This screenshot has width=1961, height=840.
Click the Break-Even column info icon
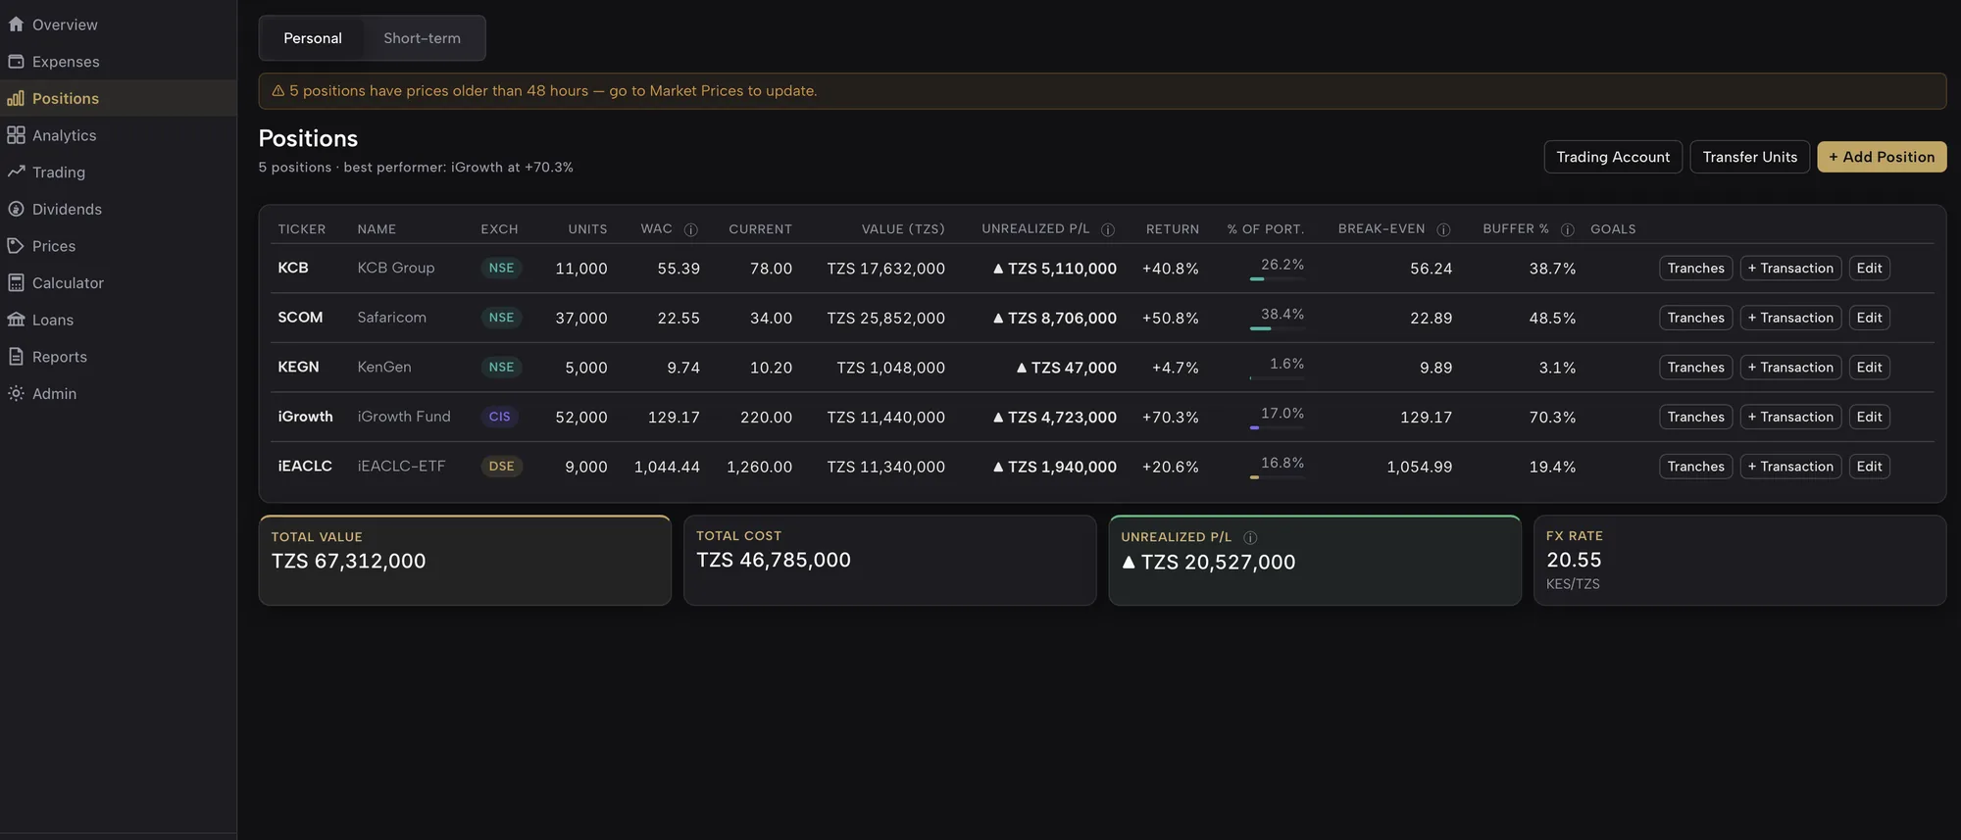[x=1443, y=229]
